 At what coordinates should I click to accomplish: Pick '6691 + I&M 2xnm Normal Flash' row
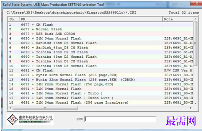[101, 84]
